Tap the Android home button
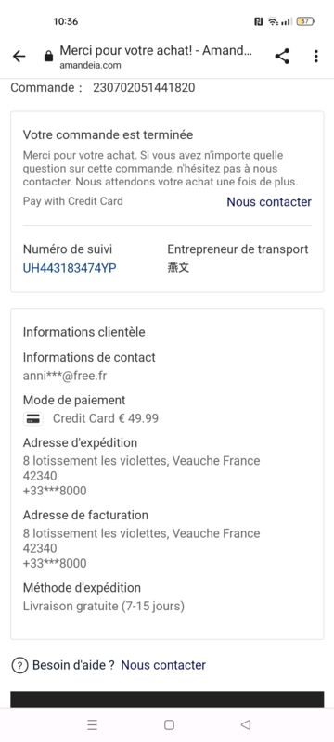 point(169,724)
